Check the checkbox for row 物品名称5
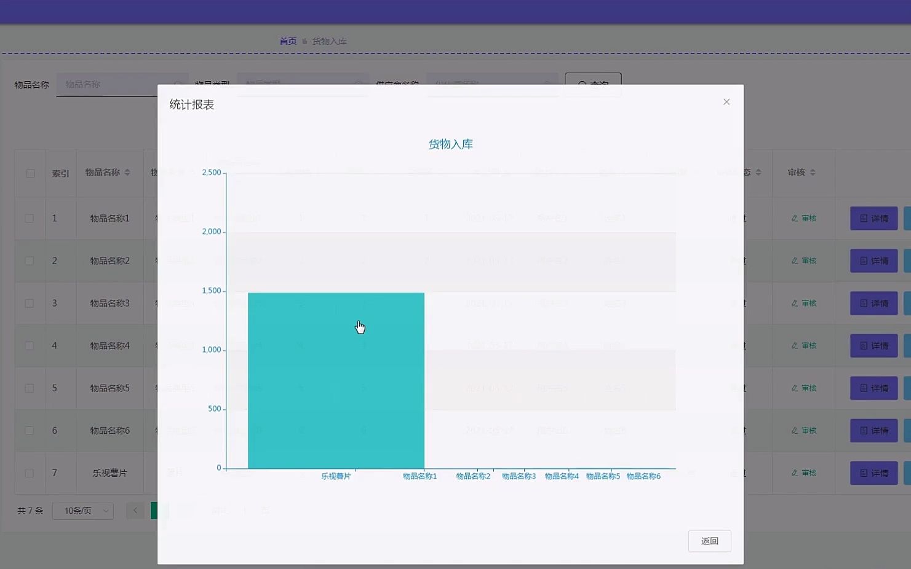The width and height of the screenshot is (911, 569). click(x=29, y=388)
